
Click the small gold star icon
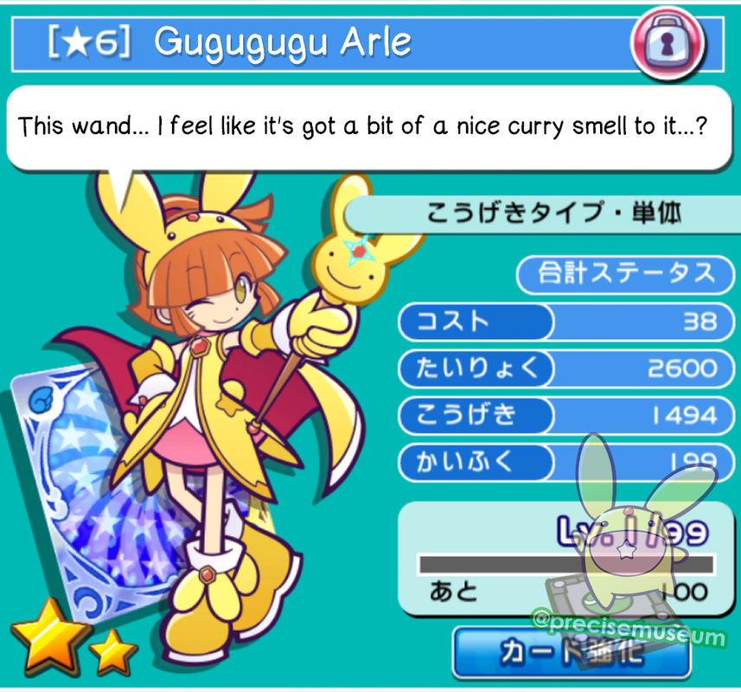click(113, 650)
